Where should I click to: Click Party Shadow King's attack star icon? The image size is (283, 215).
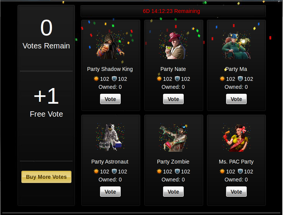pos(96,79)
